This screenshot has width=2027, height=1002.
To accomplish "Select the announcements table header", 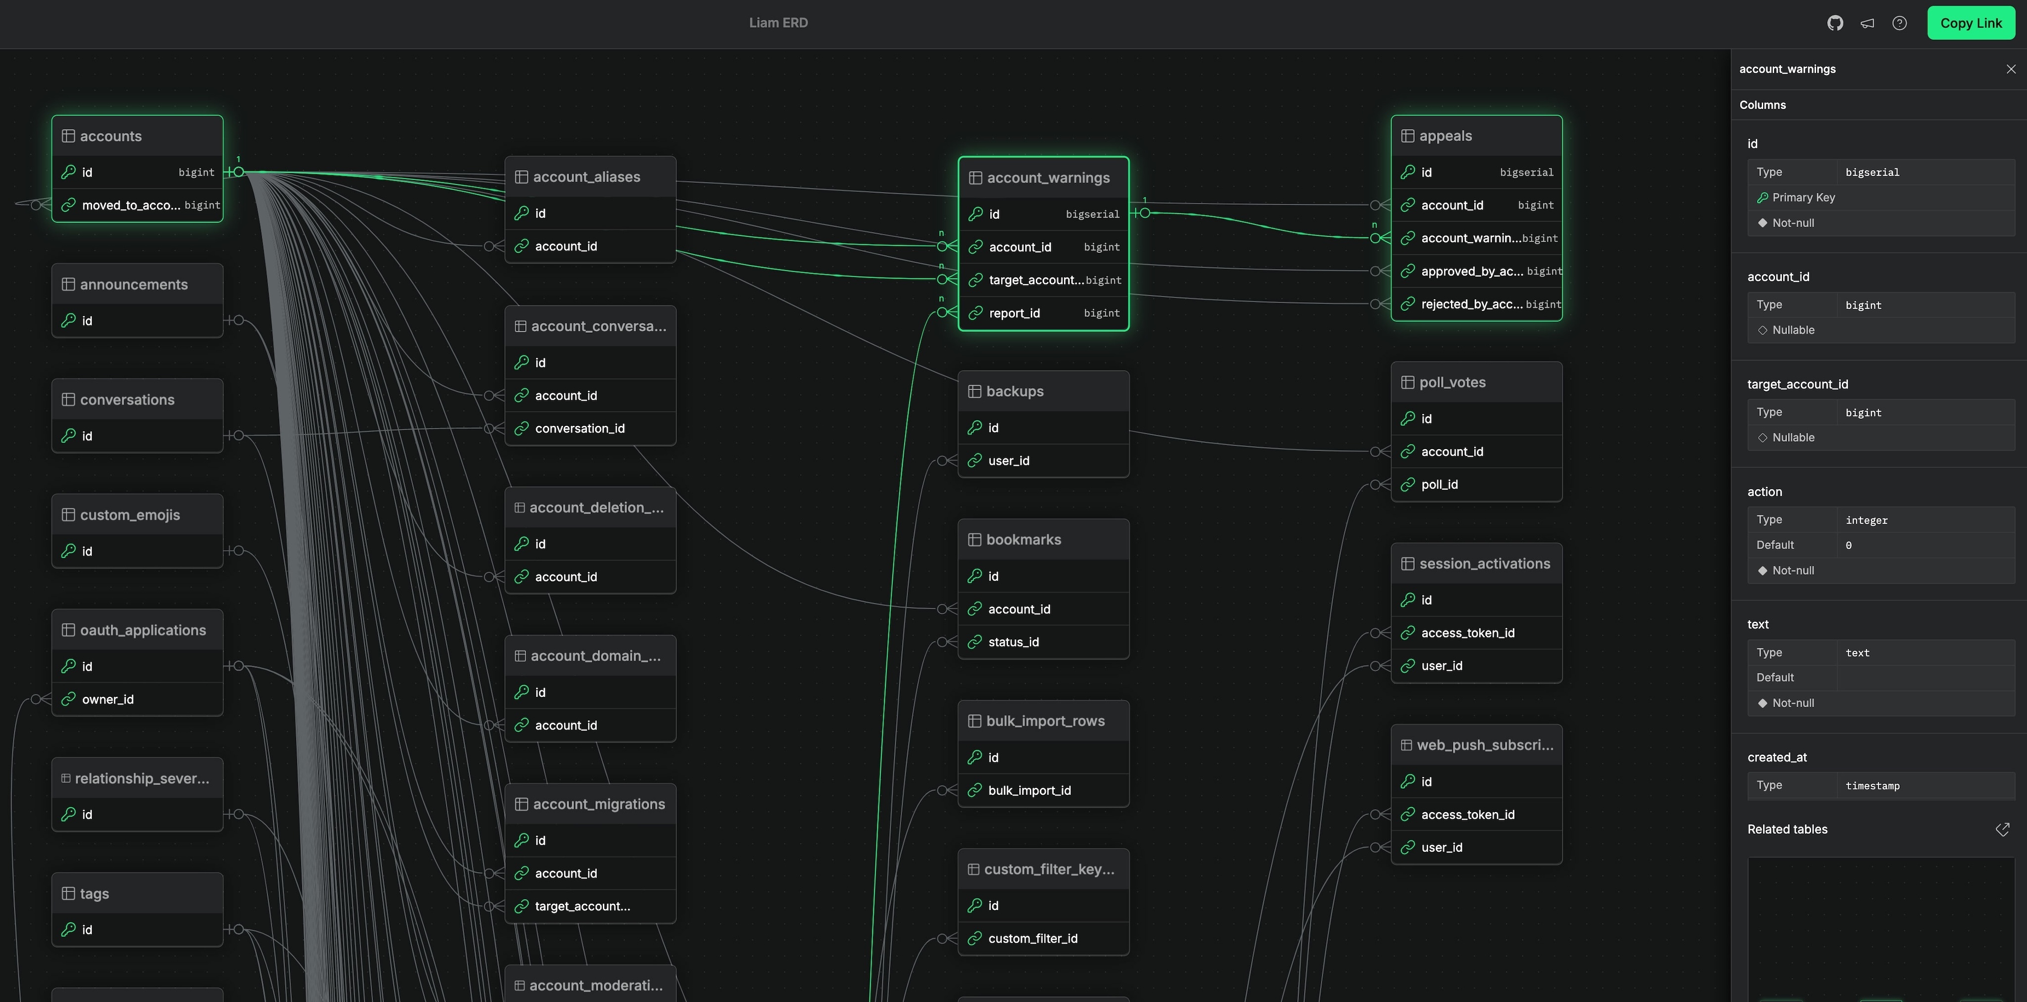I will click(x=138, y=284).
